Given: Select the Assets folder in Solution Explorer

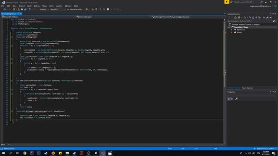Looking at the screenshot, I should [x=239, y=32].
